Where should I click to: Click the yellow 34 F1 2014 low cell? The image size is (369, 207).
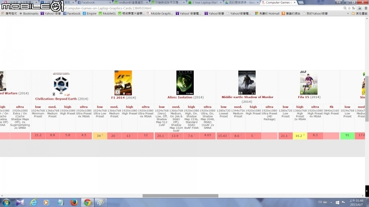pos(100,135)
